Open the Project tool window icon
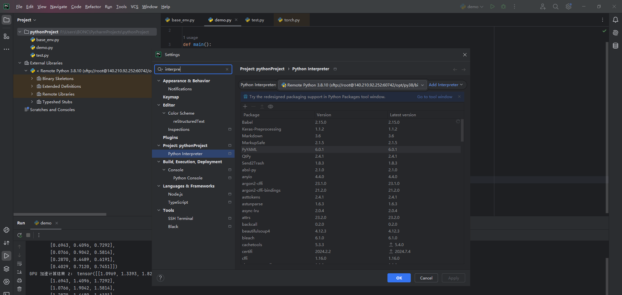 (6, 20)
